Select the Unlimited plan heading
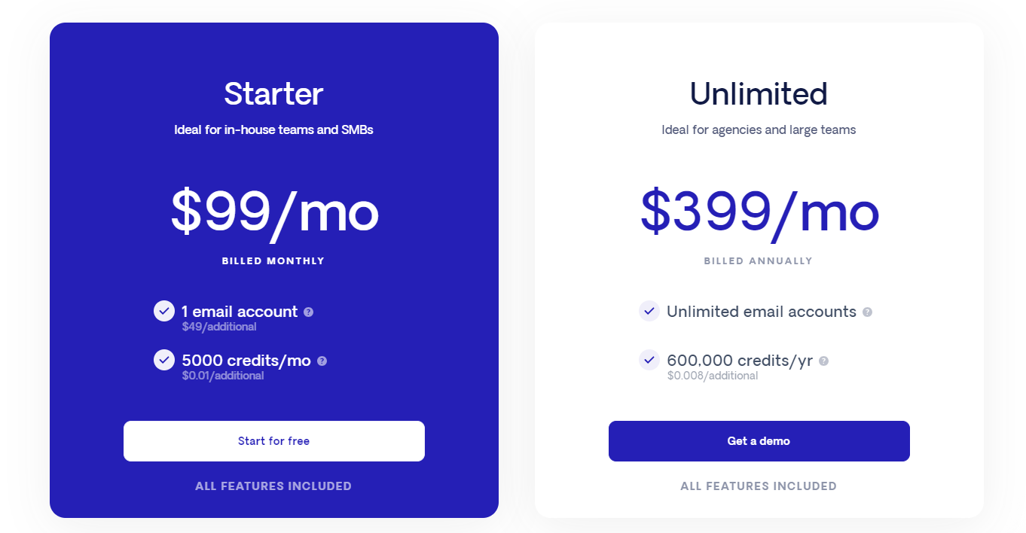This screenshot has height=533, width=1026. (759, 94)
